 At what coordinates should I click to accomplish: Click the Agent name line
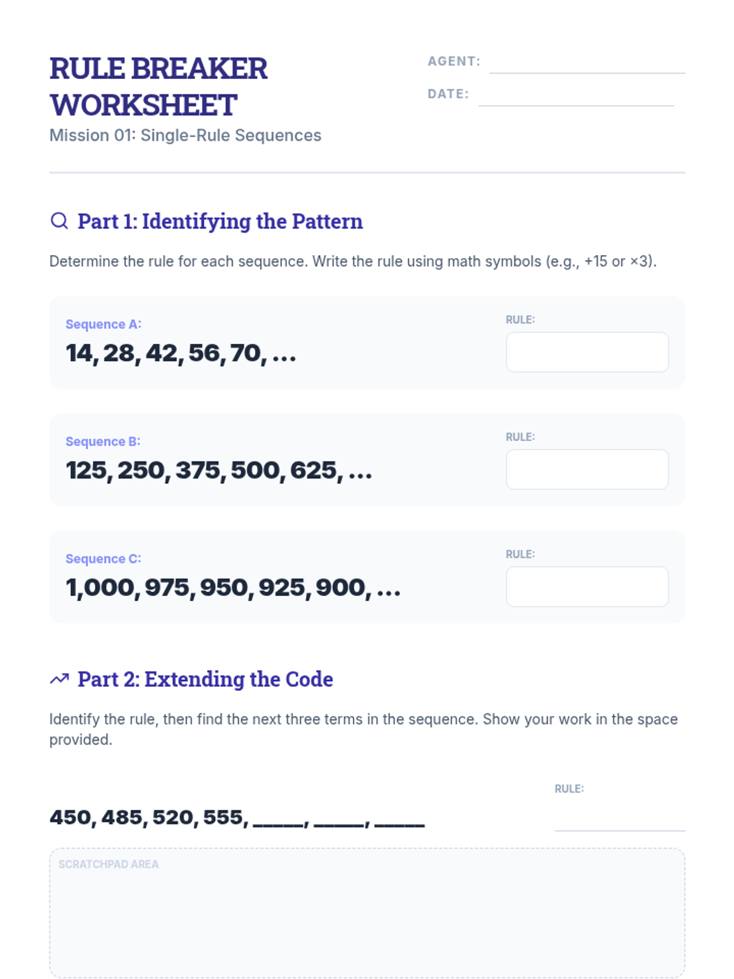pos(587,65)
